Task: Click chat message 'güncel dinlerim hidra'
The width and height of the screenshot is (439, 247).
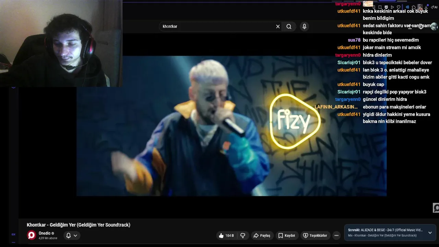Action: pyautogui.click(x=385, y=99)
